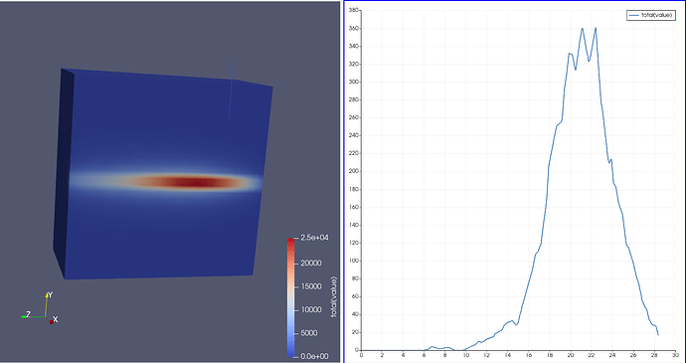The width and height of the screenshot is (686, 363).
Task: Click the "0.0e+00" color legend minimum label
Action: coord(314,357)
